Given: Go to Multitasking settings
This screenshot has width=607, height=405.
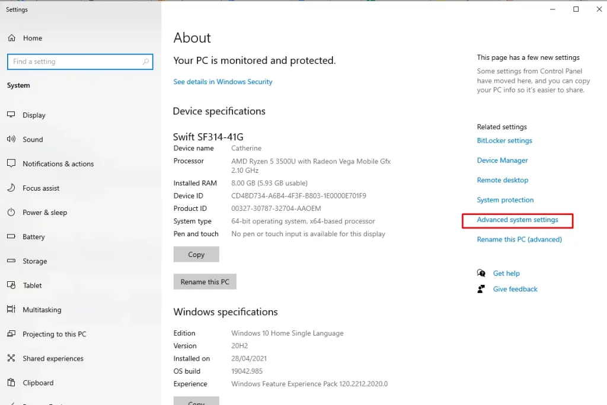Looking at the screenshot, I should pyautogui.click(x=41, y=310).
